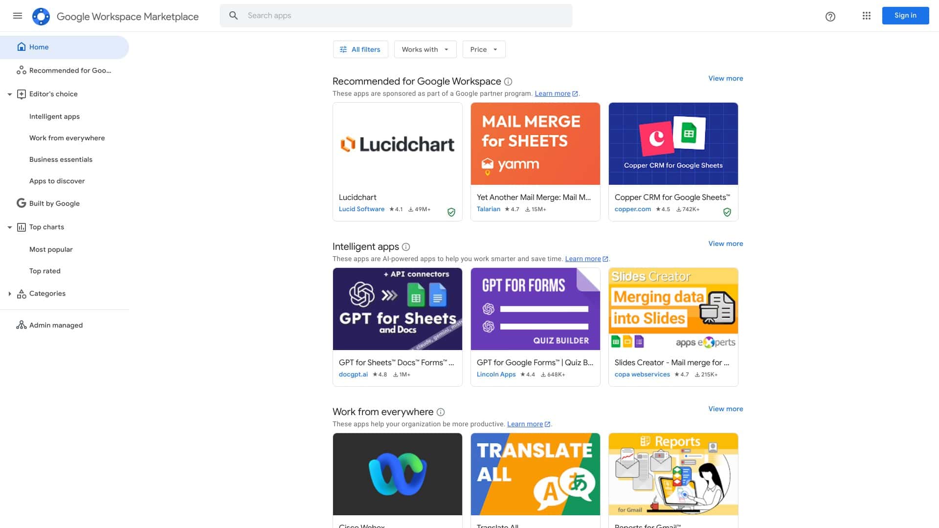Screen dimensions: 939x528
Task: Click the search magnifier icon
Action: 234,15
